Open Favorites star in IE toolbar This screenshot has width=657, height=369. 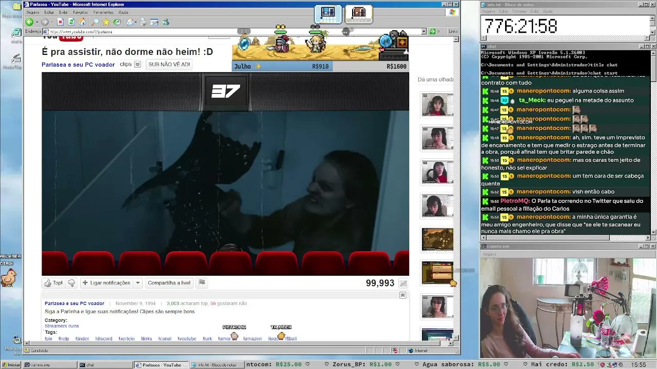[106, 22]
